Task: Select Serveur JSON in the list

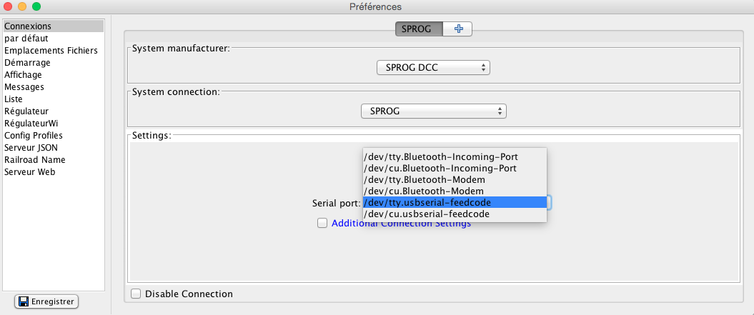Action: (x=31, y=148)
